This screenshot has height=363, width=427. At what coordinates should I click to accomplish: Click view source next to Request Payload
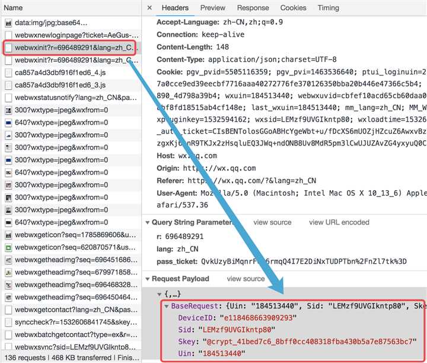(x=246, y=279)
